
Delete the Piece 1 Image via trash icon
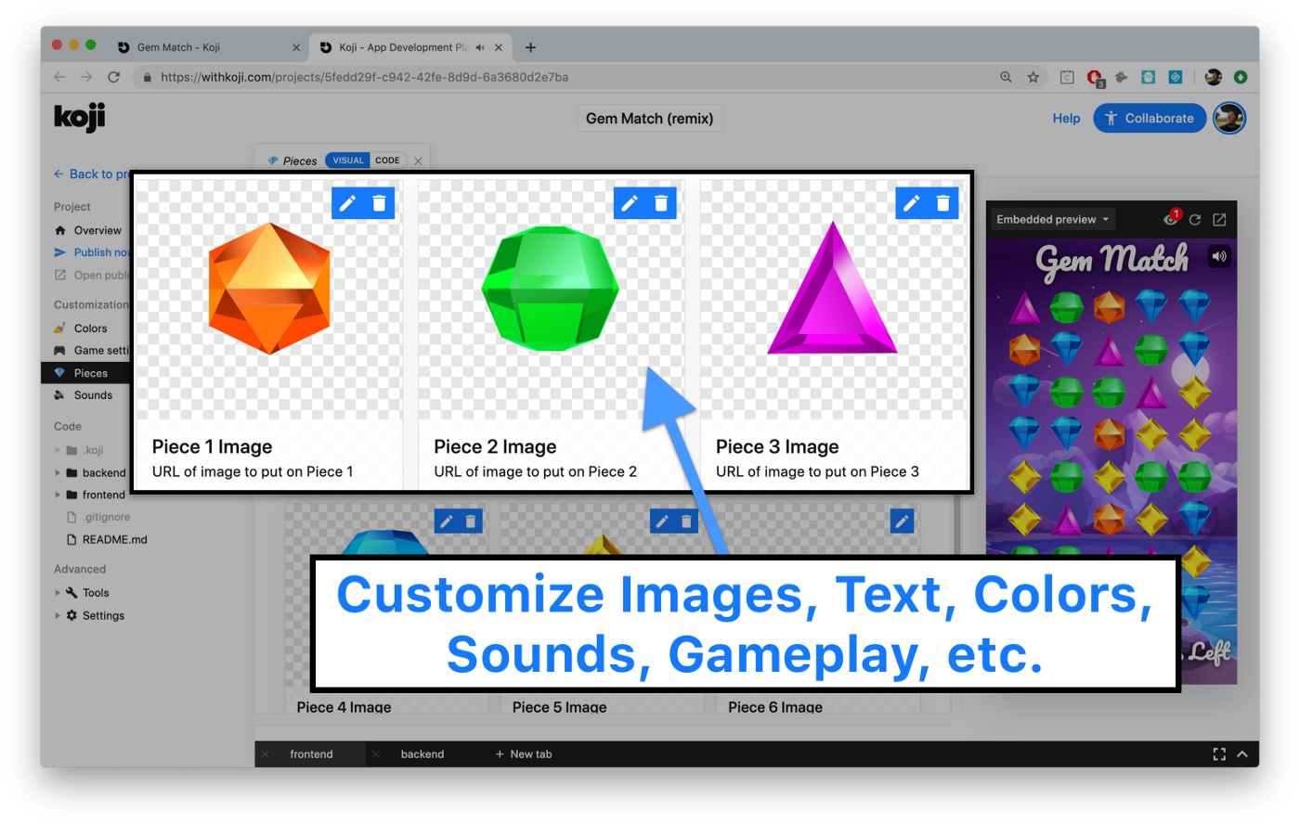(x=379, y=203)
